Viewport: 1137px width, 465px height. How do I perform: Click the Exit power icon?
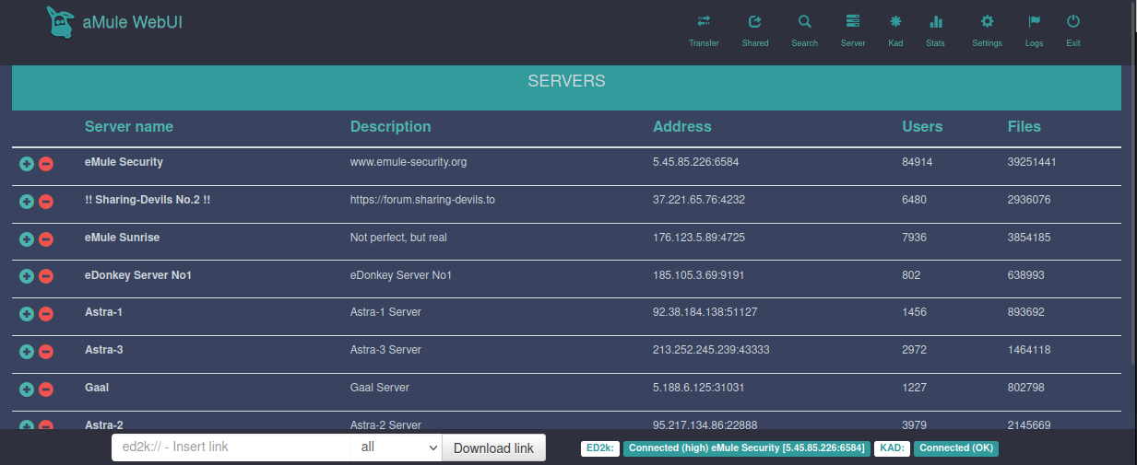pos(1073,21)
